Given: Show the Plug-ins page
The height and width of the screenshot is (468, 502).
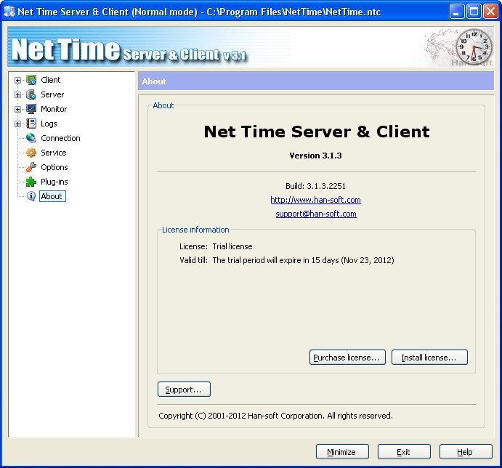Looking at the screenshot, I should (x=54, y=182).
